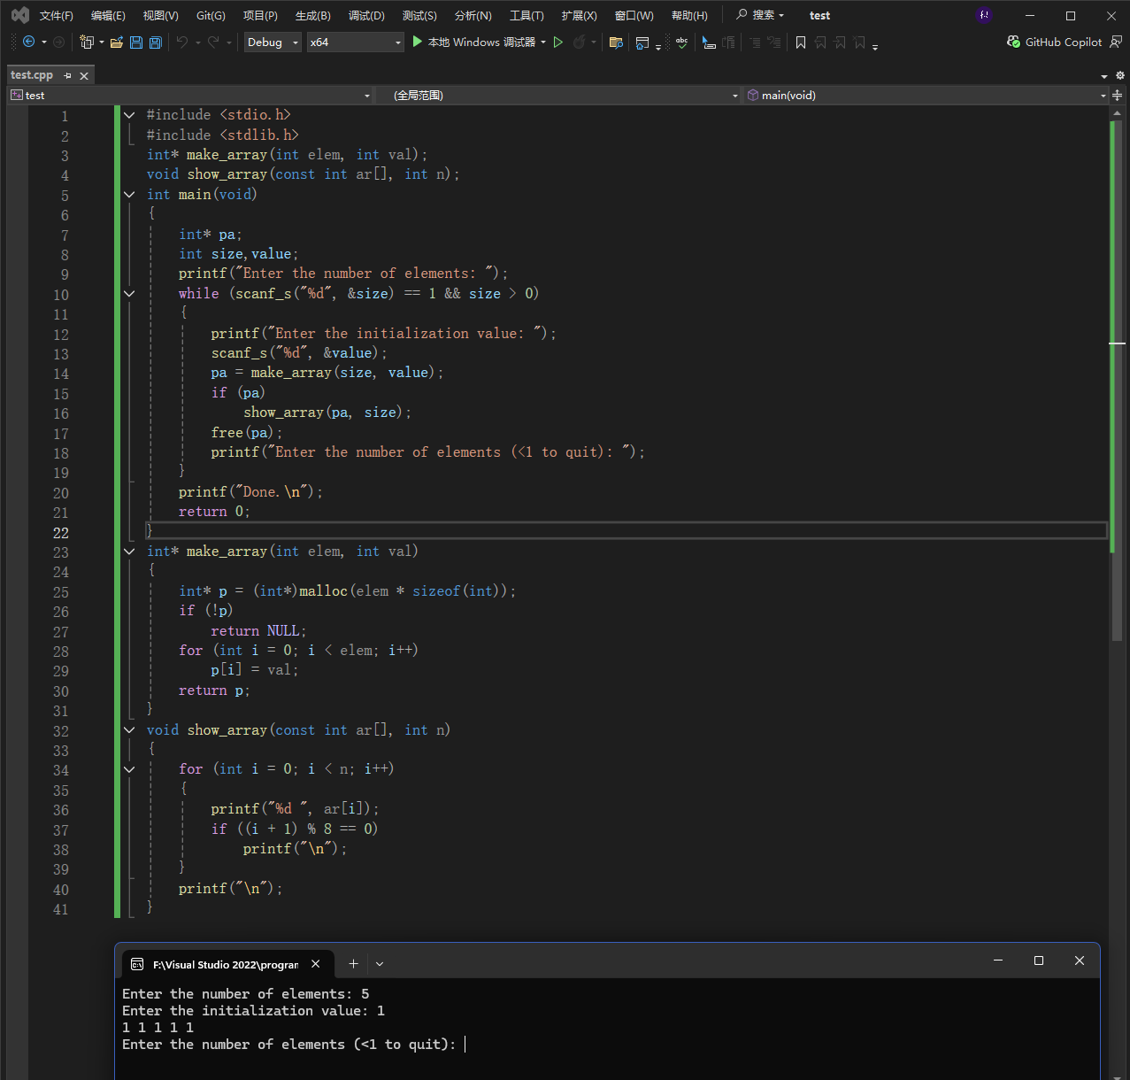The width and height of the screenshot is (1130, 1080).
Task: Click the 'return 0;' code on line 21
Action: pos(214,512)
